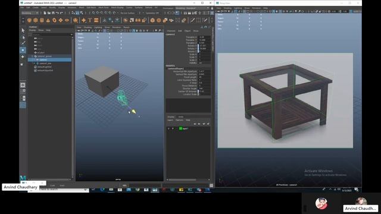Toggle select by object type mode

pos(77,13)
